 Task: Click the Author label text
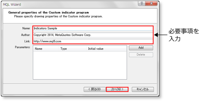click(26, 35)
